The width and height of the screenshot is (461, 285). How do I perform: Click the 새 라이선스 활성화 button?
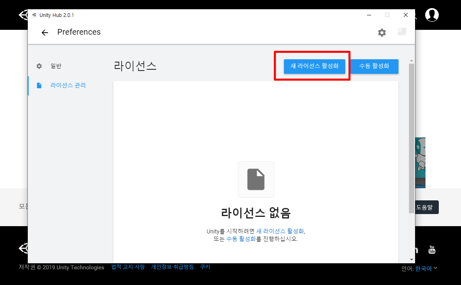click(314, 66)
